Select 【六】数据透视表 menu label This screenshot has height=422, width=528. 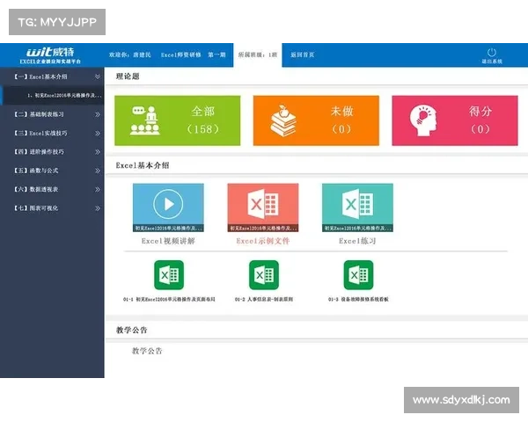pyautogui.click(x=36, y=190)
